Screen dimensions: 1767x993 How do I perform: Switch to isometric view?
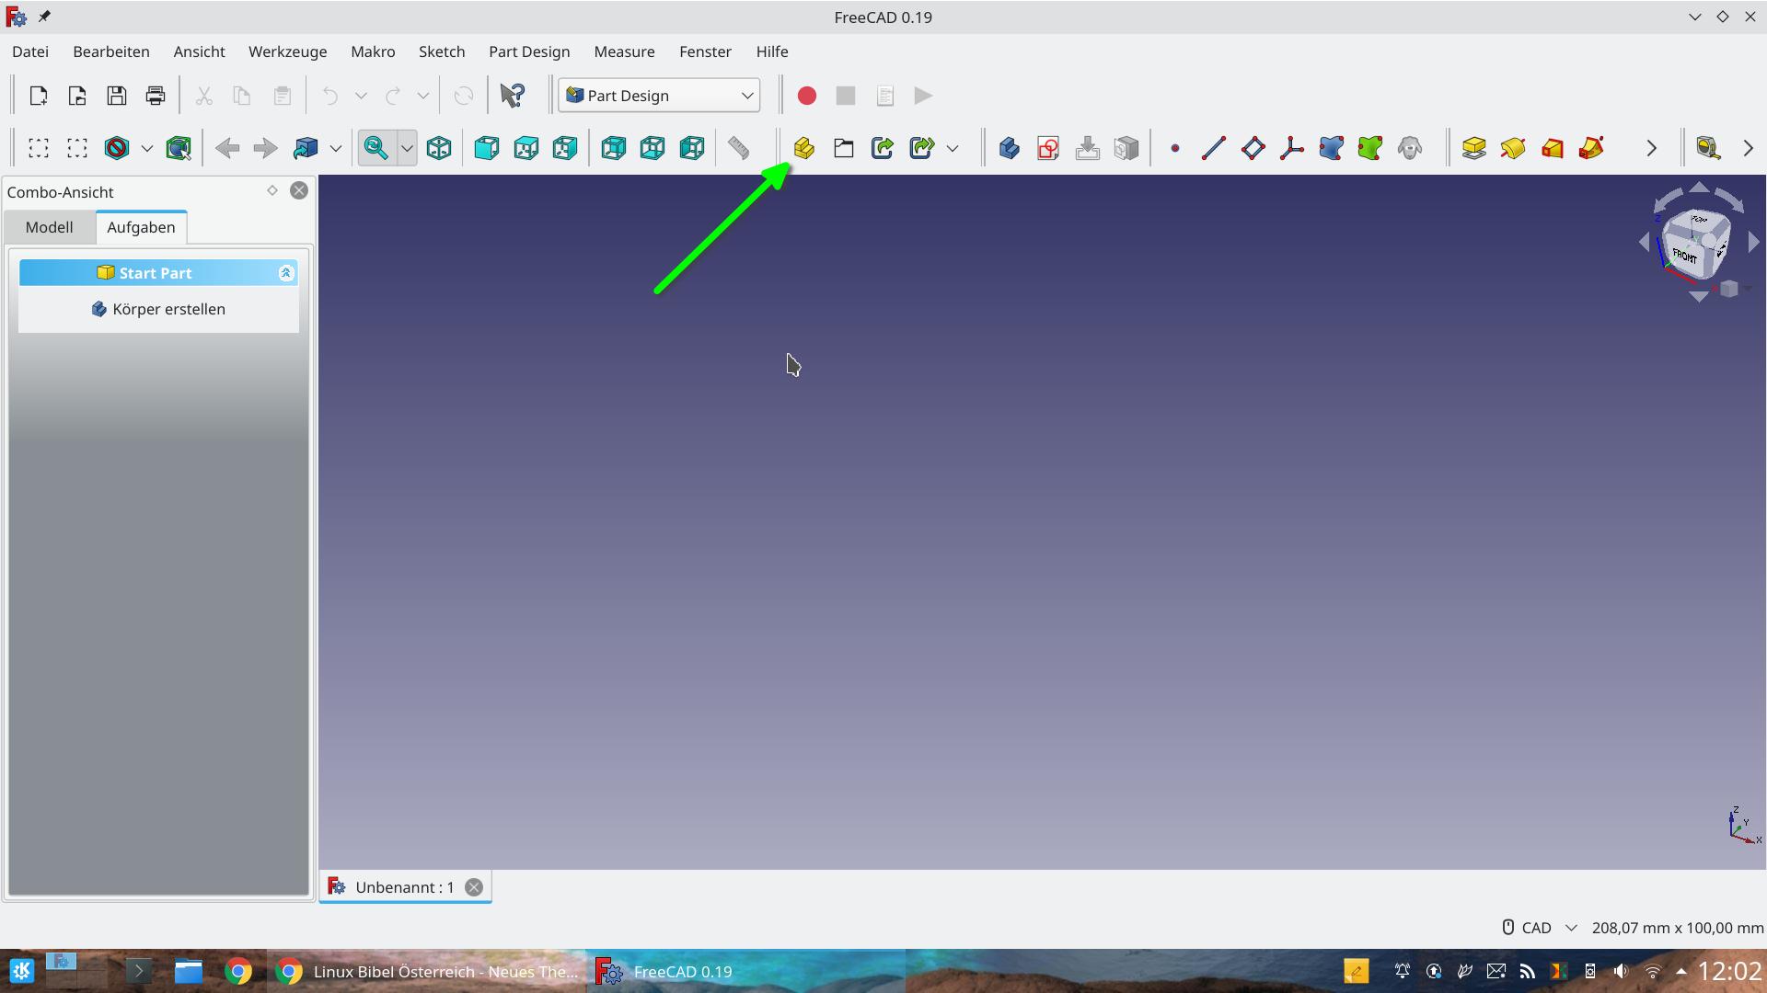[x=438, y=148]
